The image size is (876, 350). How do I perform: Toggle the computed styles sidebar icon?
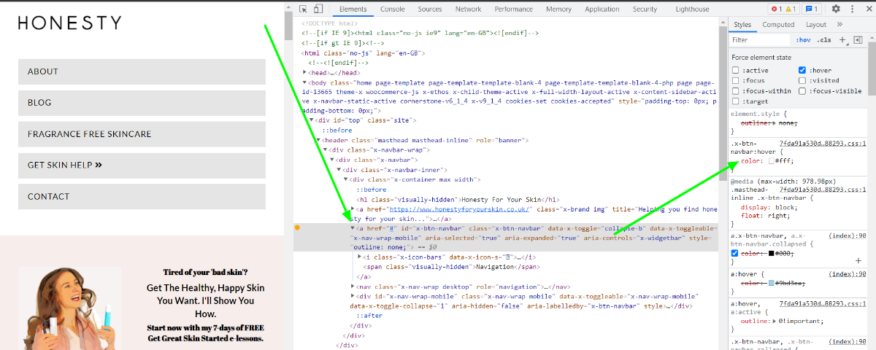pos(858,40)
